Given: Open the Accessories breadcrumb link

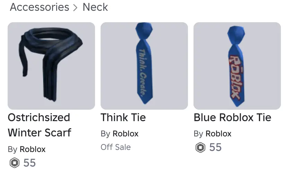Looking at the screenshot, I should pos(40,7).
